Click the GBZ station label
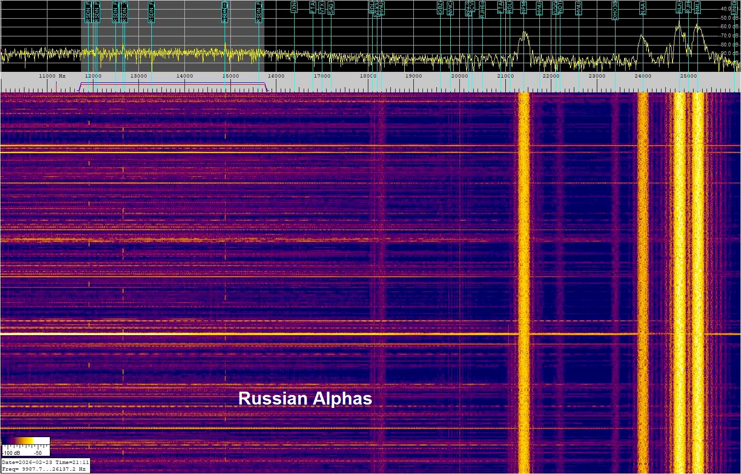This screenshot has height=474, width=741. [x=440, y=8]
